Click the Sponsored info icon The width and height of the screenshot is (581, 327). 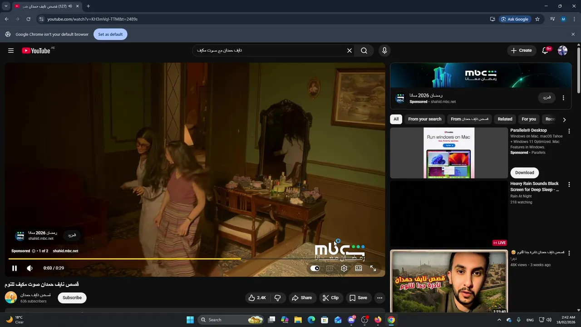[33, 251]
